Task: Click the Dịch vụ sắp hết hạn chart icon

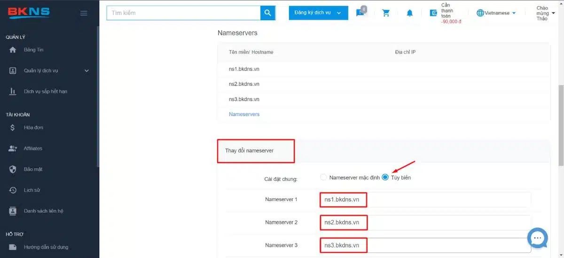Action: pos(13,91)
